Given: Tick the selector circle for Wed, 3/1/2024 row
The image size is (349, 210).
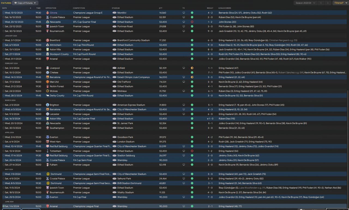Looking at the screenshot, I should (x=4, y=40).
